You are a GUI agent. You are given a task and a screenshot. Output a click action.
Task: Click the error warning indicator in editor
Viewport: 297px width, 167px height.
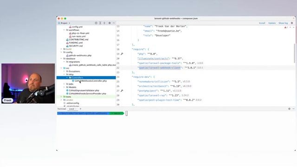286,27
